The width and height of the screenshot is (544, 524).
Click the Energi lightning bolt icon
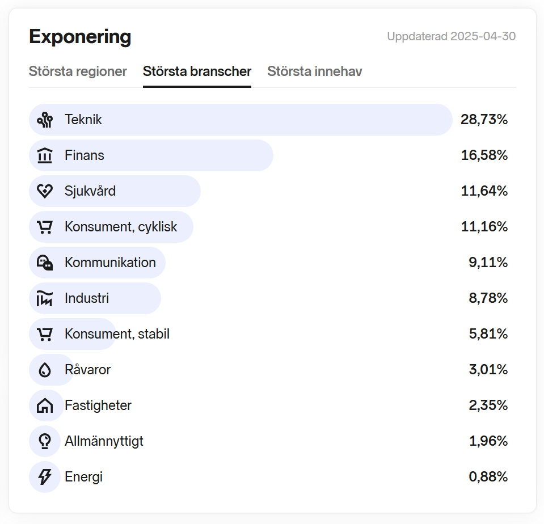(x=45, y=477)
